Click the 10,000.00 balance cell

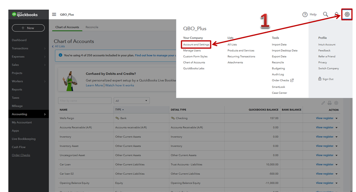pyautogui.click(x=272, y=165)
